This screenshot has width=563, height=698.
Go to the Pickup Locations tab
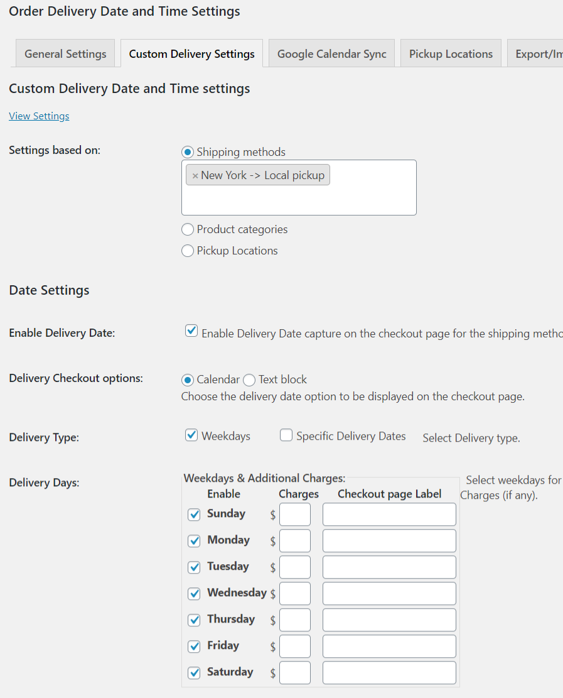(x=450, y=53)
